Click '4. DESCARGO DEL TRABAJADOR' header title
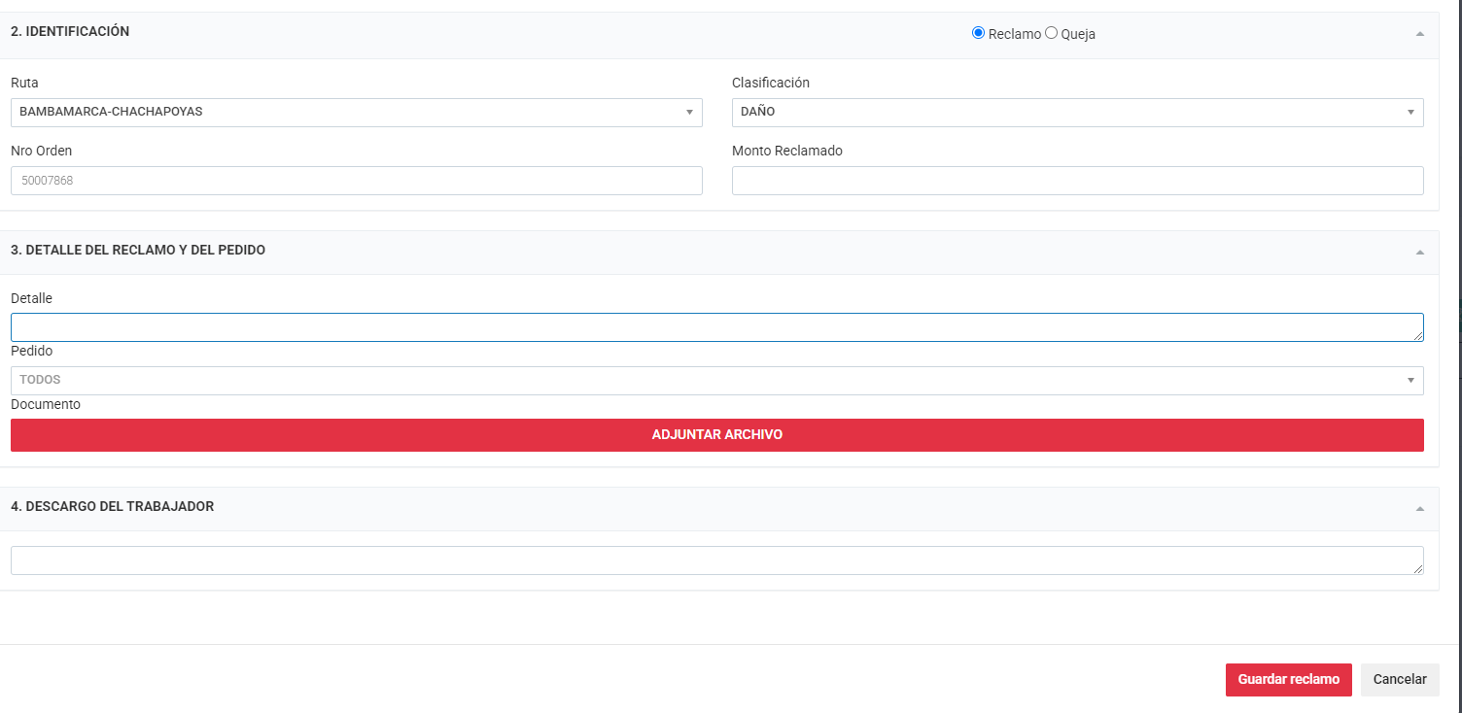This screenshot has width=1462, height=713. pos(113,507)
